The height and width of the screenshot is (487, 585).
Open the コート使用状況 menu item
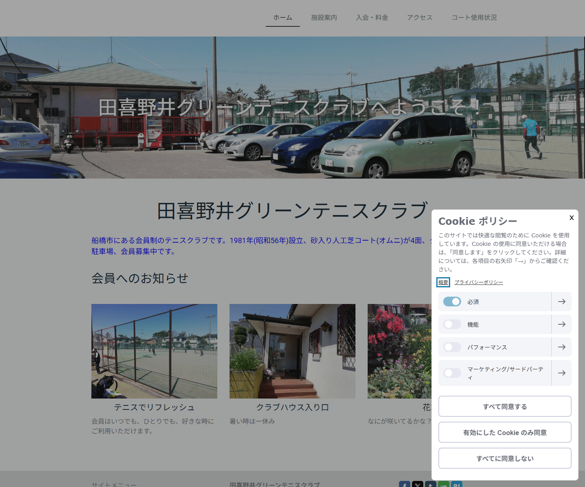tap(474, 17)
